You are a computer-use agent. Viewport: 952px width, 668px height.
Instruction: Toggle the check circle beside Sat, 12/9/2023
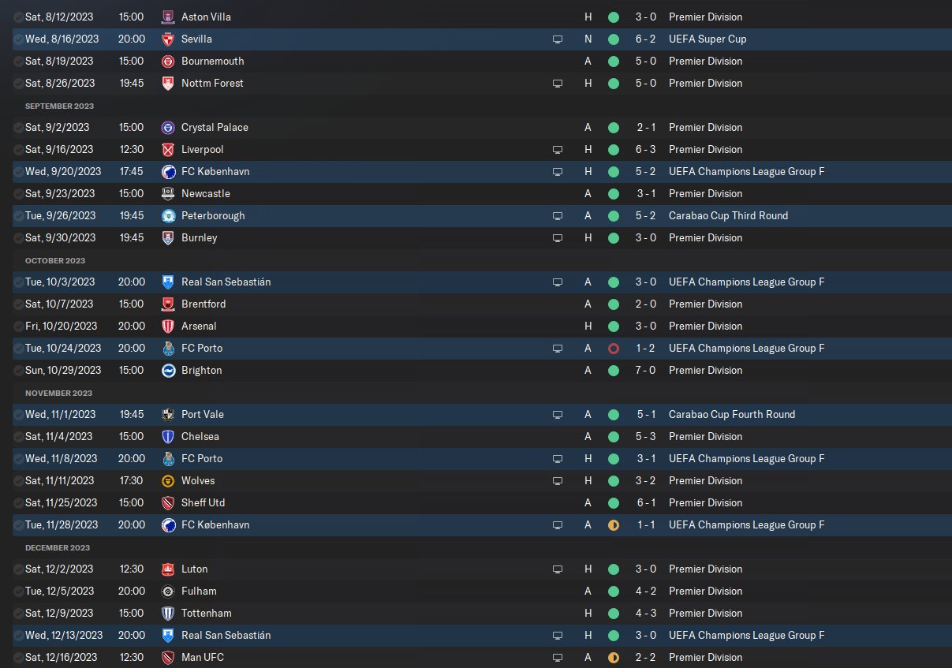click(x=18, y=613)
